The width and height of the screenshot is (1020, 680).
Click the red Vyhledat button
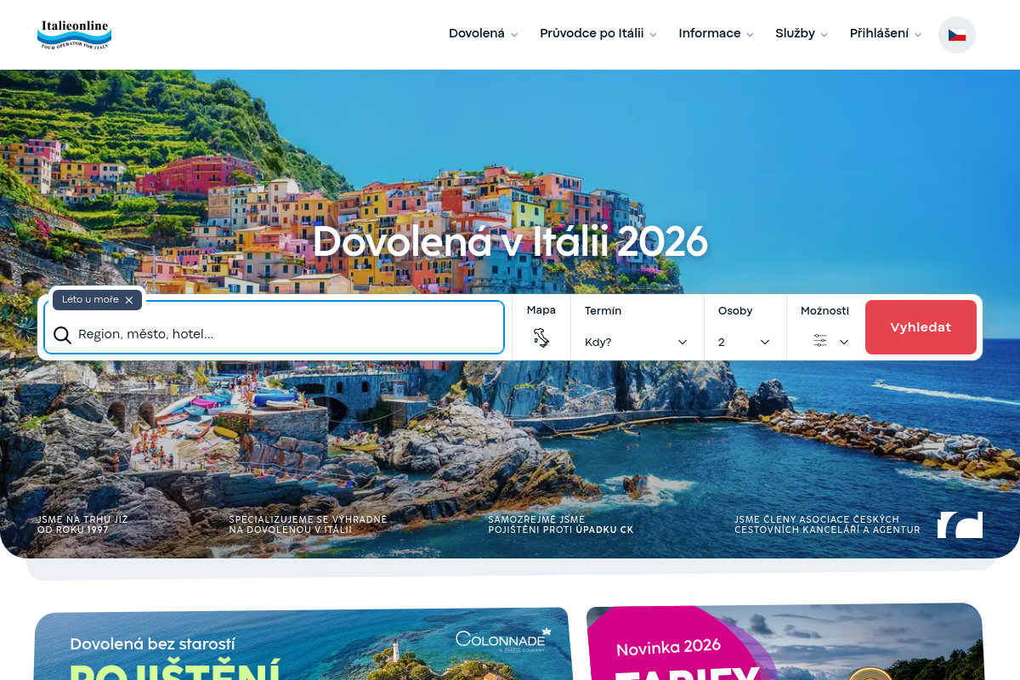tap(921, 327)
